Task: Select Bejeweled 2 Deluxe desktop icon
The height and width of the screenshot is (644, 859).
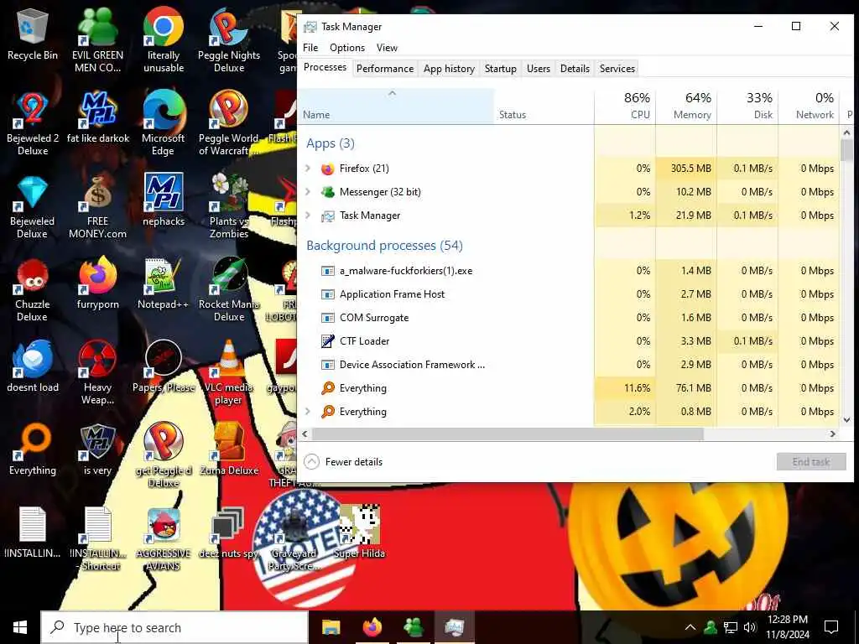Action: 33,122
